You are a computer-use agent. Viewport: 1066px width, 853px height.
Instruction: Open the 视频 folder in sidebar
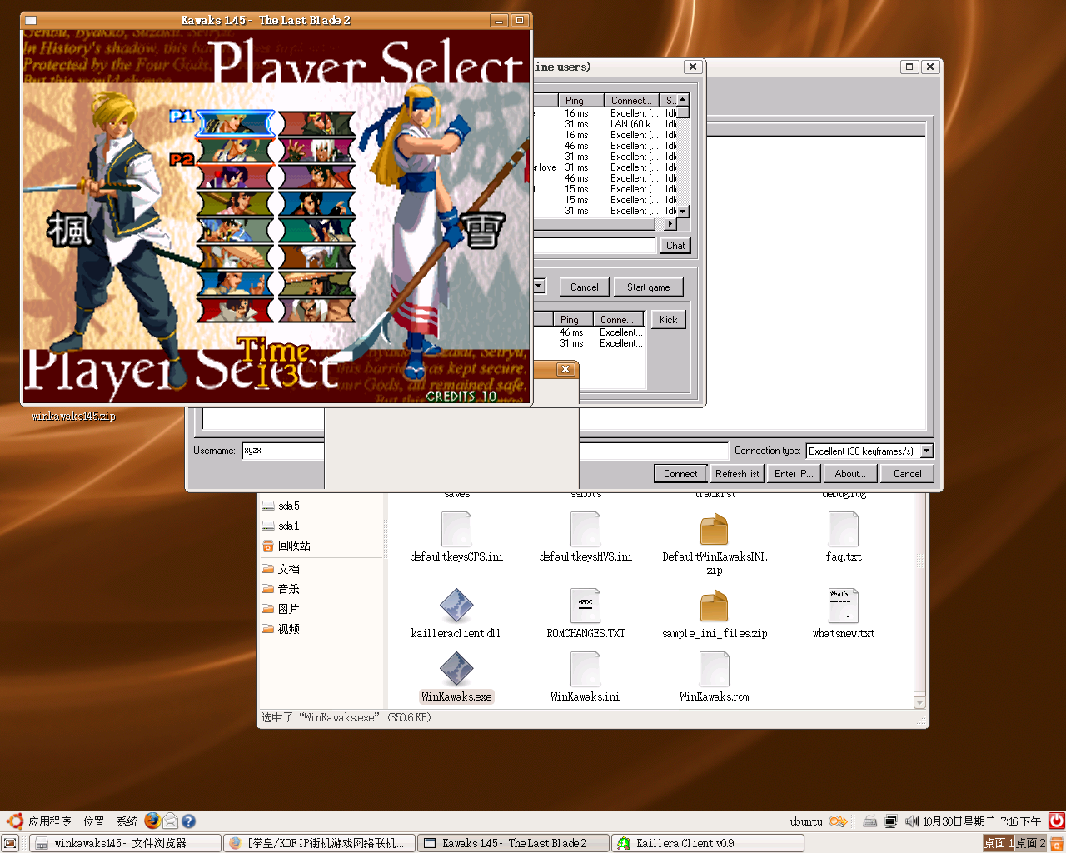coord(281,629)
